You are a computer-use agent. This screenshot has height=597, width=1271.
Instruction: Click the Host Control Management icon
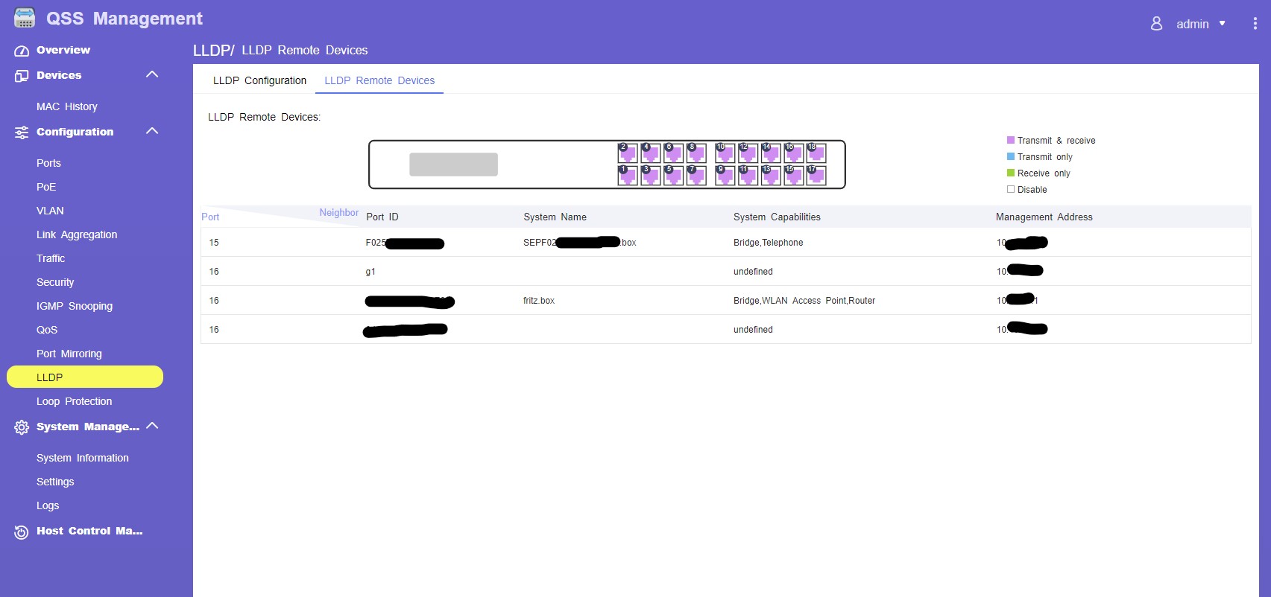pyautogui.click(x=22, y=531)
